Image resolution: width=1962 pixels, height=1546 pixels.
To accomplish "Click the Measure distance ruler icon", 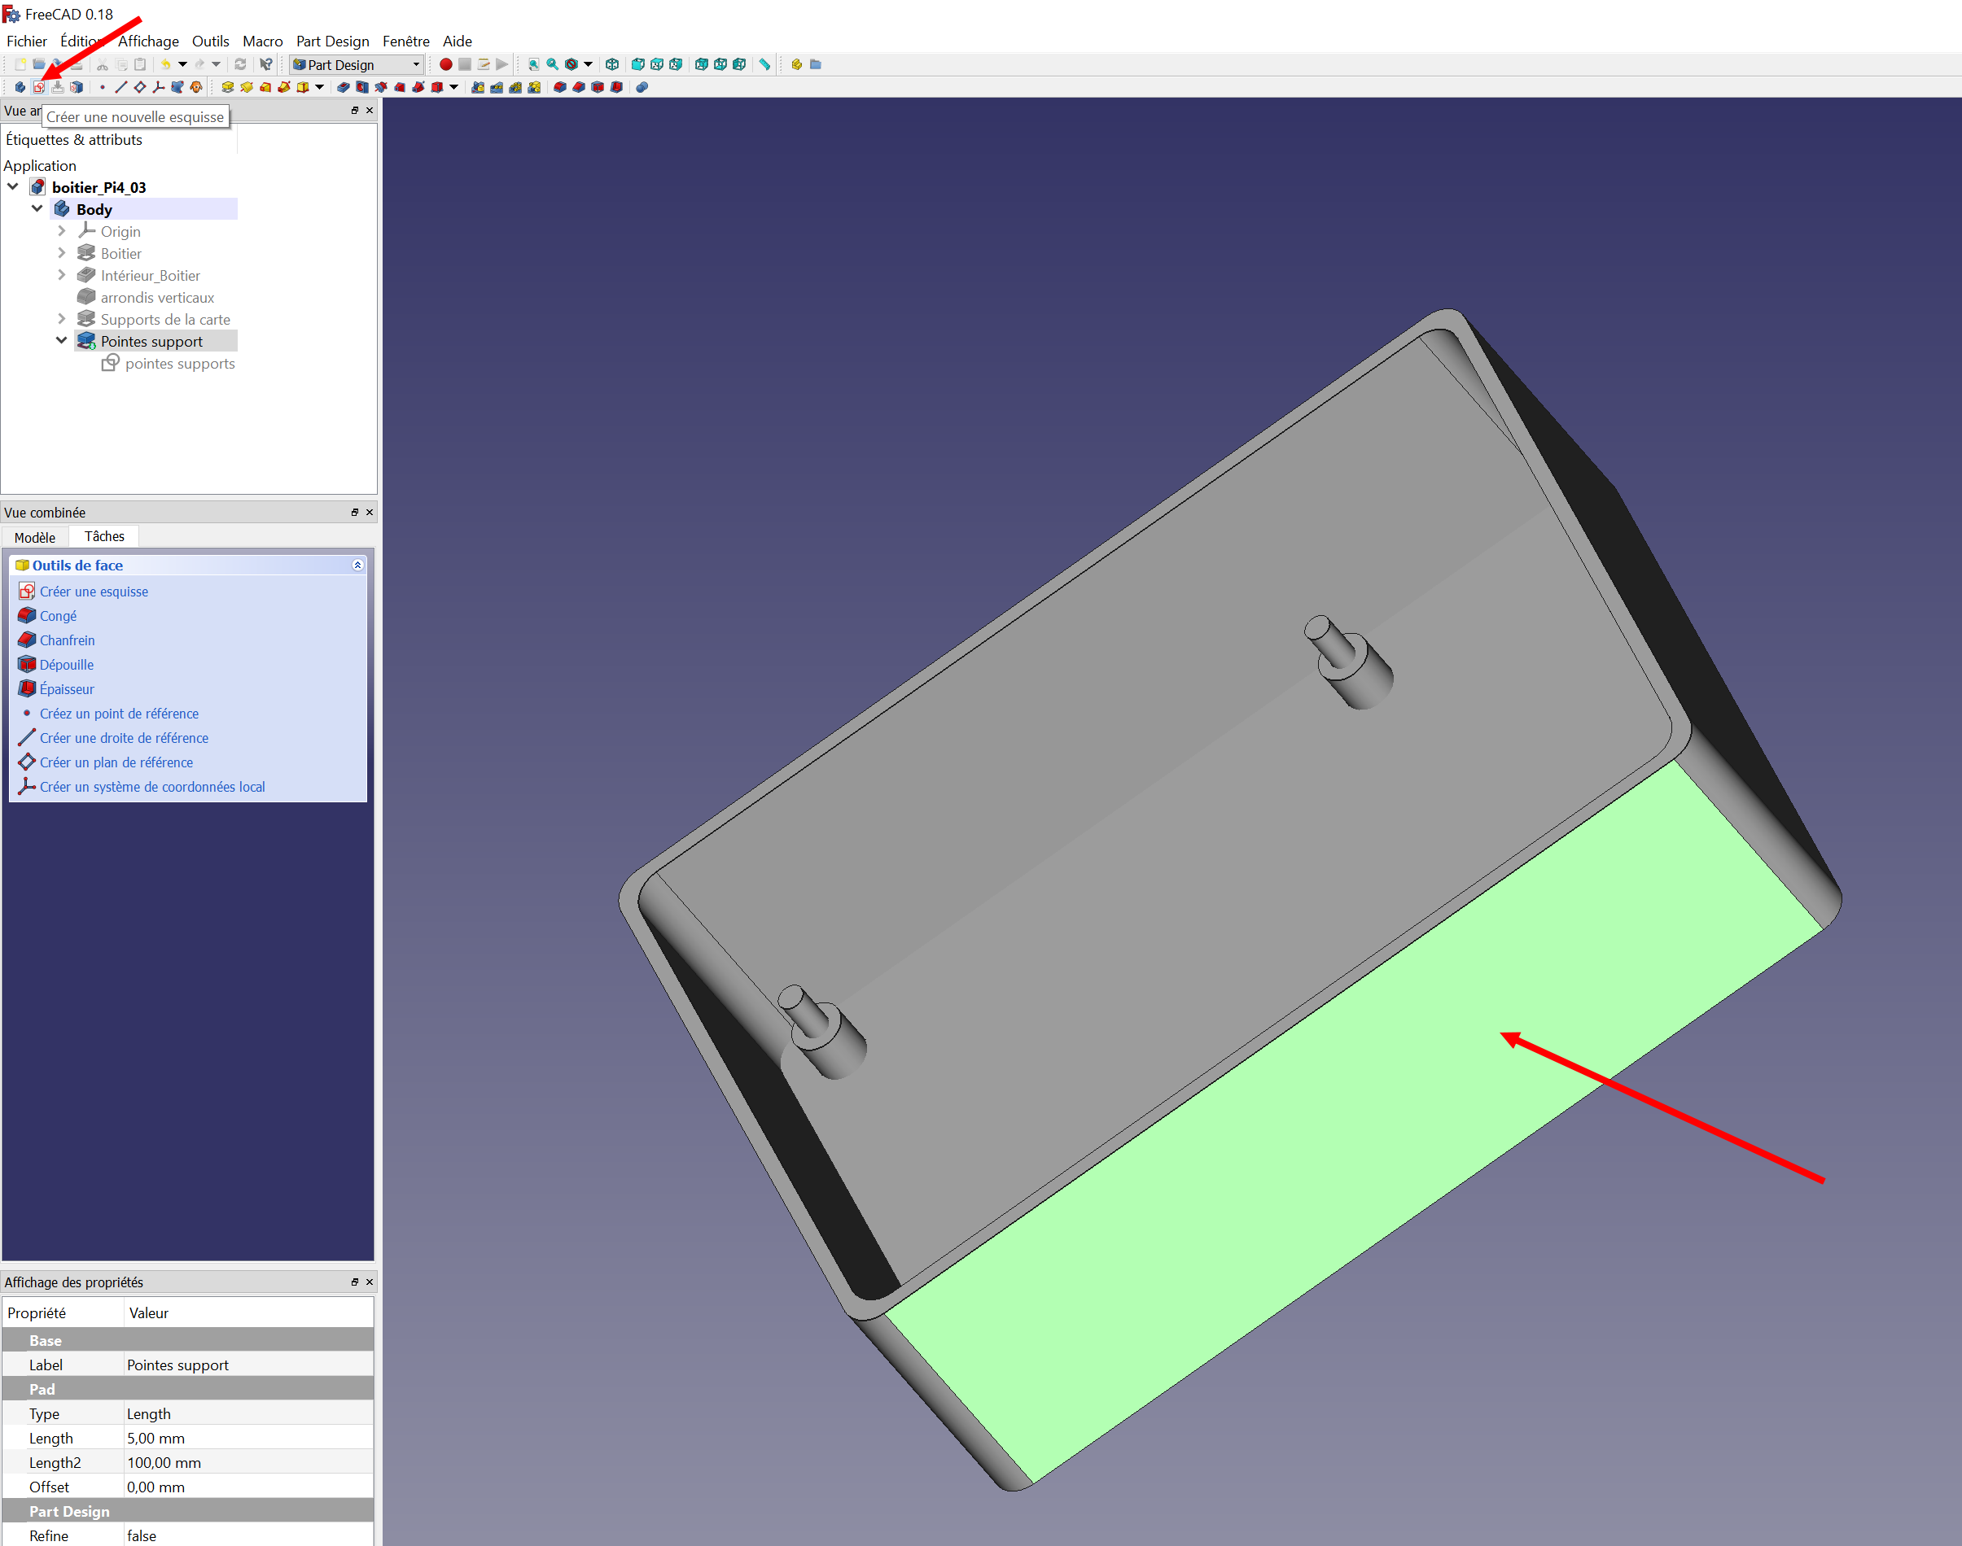I will pyautogui.click(x=765, y=64).
